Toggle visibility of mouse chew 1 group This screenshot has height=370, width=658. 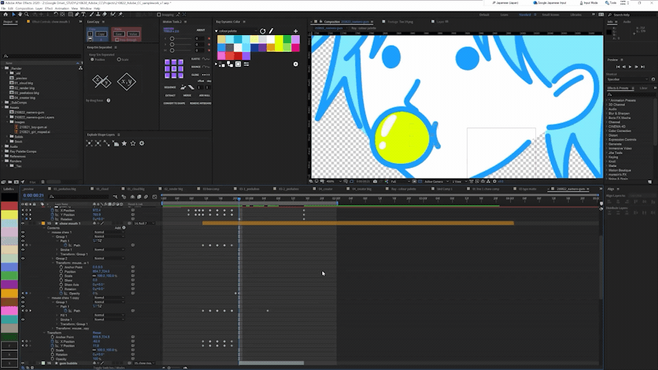(23, 232)
